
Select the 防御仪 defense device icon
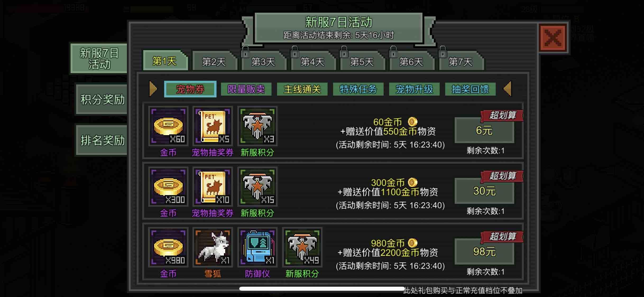click(x=257, y=247)
